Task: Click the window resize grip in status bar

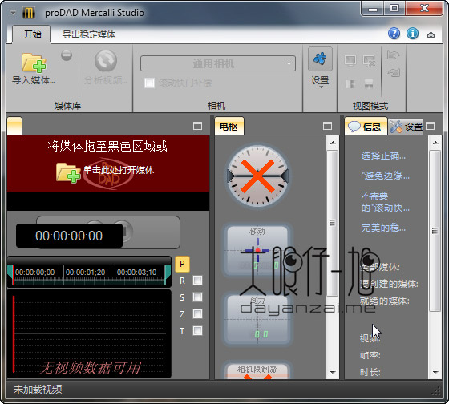Action: tap(436, 390)
